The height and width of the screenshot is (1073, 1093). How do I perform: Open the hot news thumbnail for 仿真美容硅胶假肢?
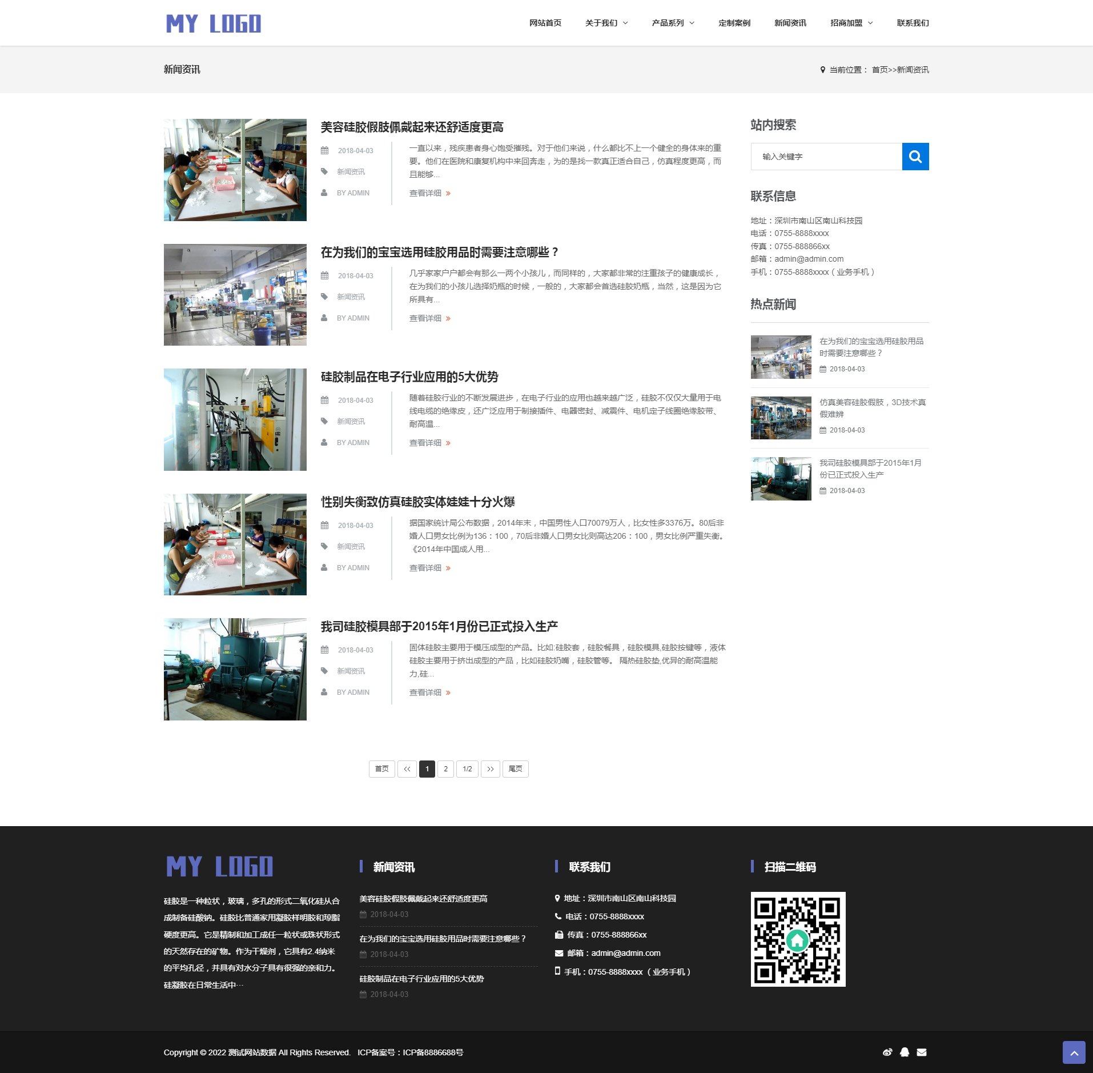pos(781,418)
